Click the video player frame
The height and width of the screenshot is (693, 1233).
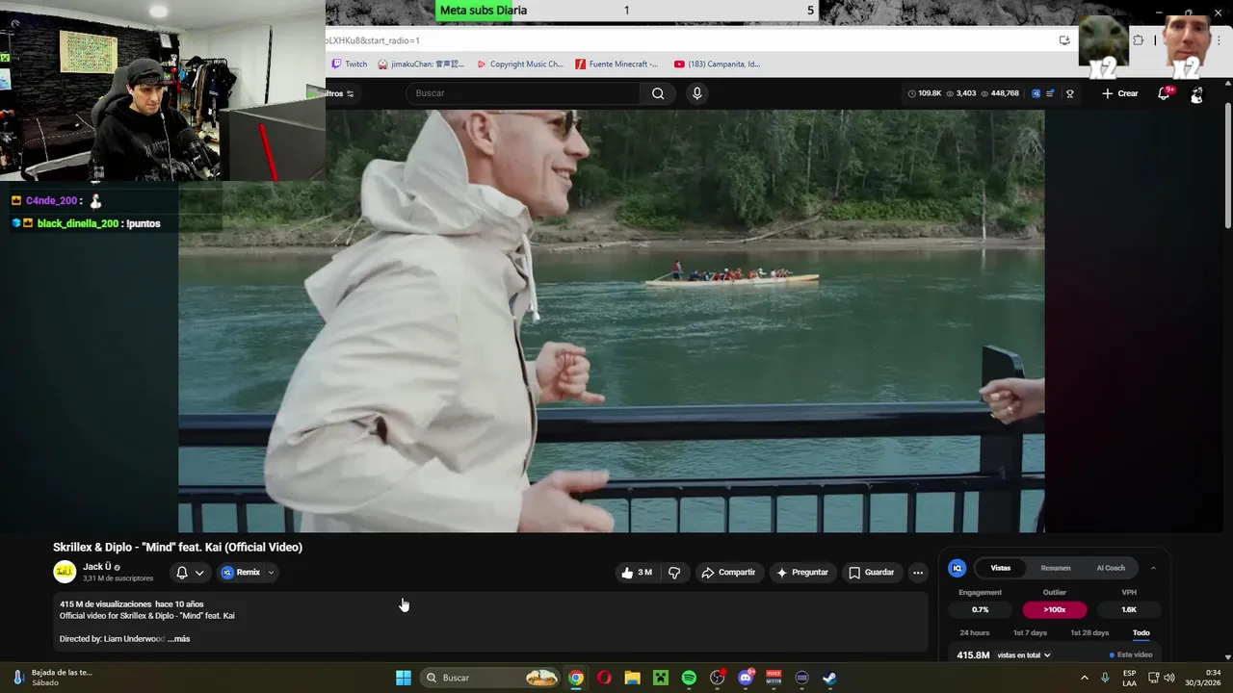point(611,321)
